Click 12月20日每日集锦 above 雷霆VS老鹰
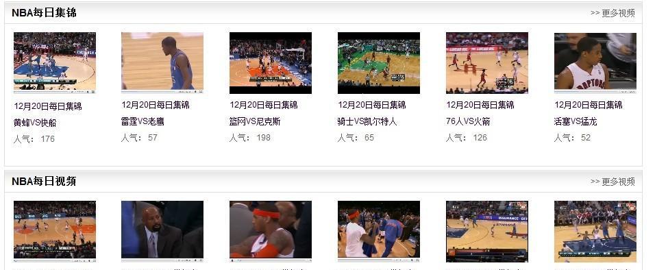 pyautogui.click(x=156, y=105)
